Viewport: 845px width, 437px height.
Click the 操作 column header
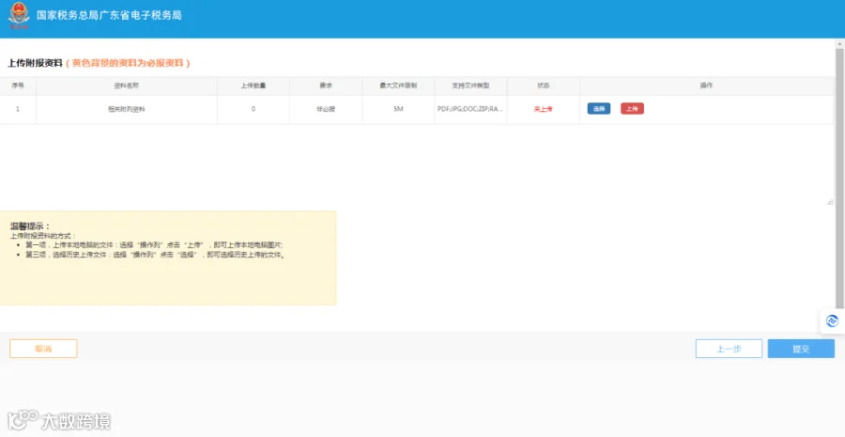coord(706,86)
